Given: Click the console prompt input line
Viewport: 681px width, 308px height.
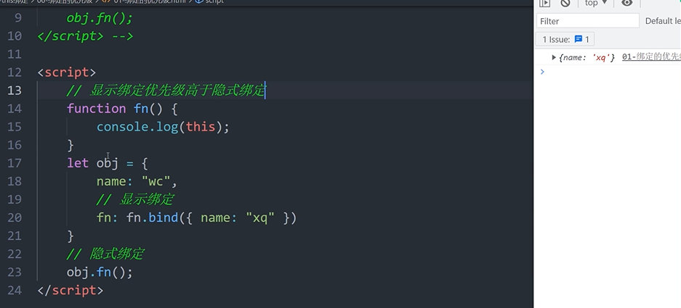Looking at the screenshot, I should pos(608,72).
